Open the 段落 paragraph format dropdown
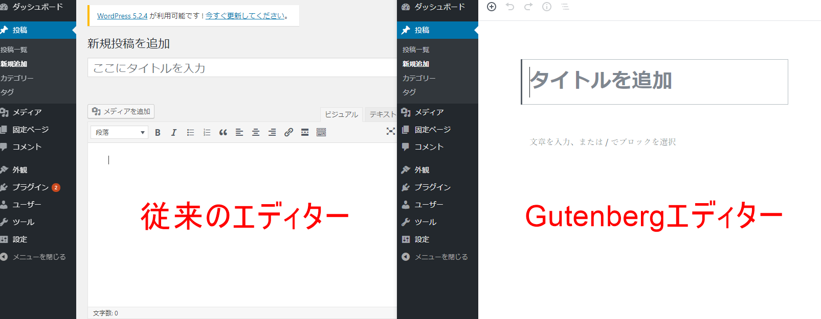821x319 pixels. pyautogui.click(x=120, y=133)
